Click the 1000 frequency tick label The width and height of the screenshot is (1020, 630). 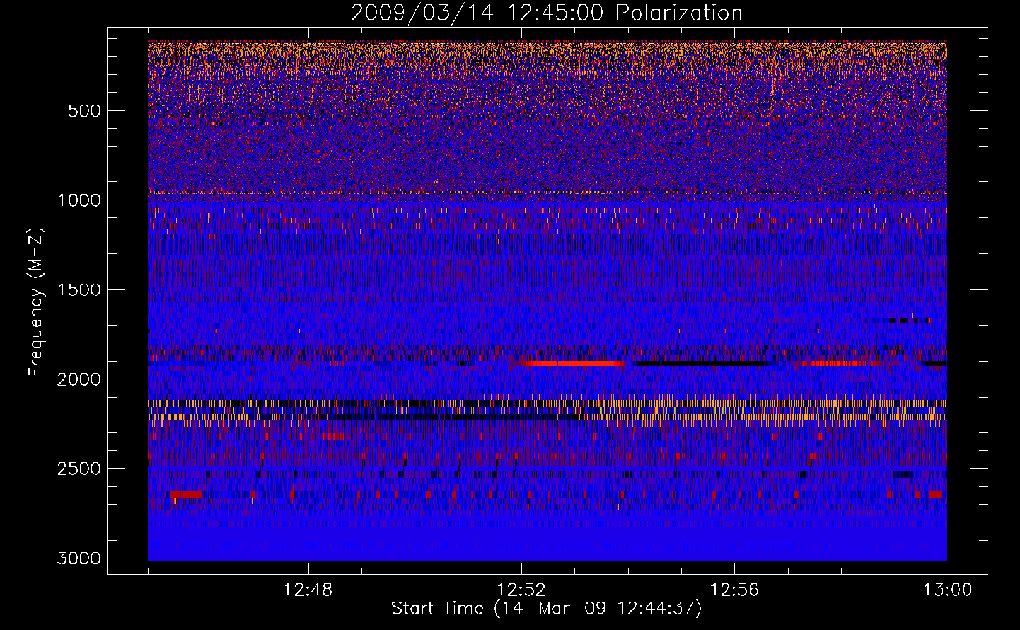coord(79,200)
